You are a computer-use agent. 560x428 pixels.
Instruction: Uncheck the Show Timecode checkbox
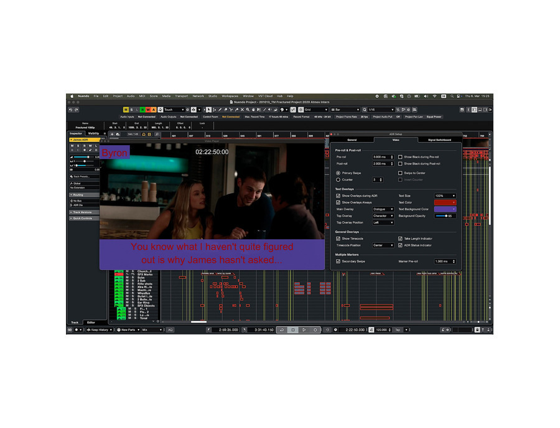coord(338,239)
